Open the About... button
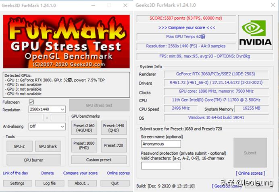 pyautogui.click(x=82, y=183)
